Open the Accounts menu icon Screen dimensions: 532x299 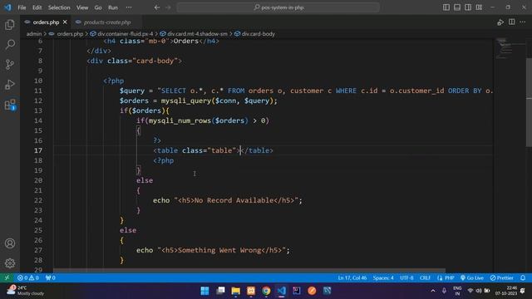(x=10, y=243)
